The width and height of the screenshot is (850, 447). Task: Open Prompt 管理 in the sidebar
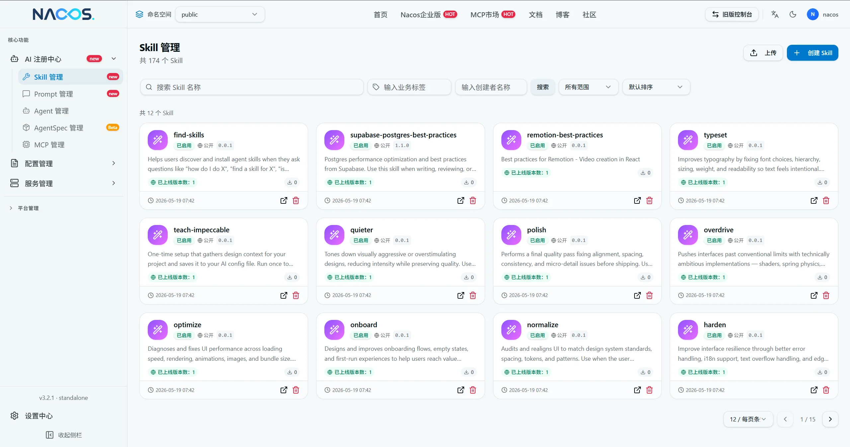(x=71, y=94)
